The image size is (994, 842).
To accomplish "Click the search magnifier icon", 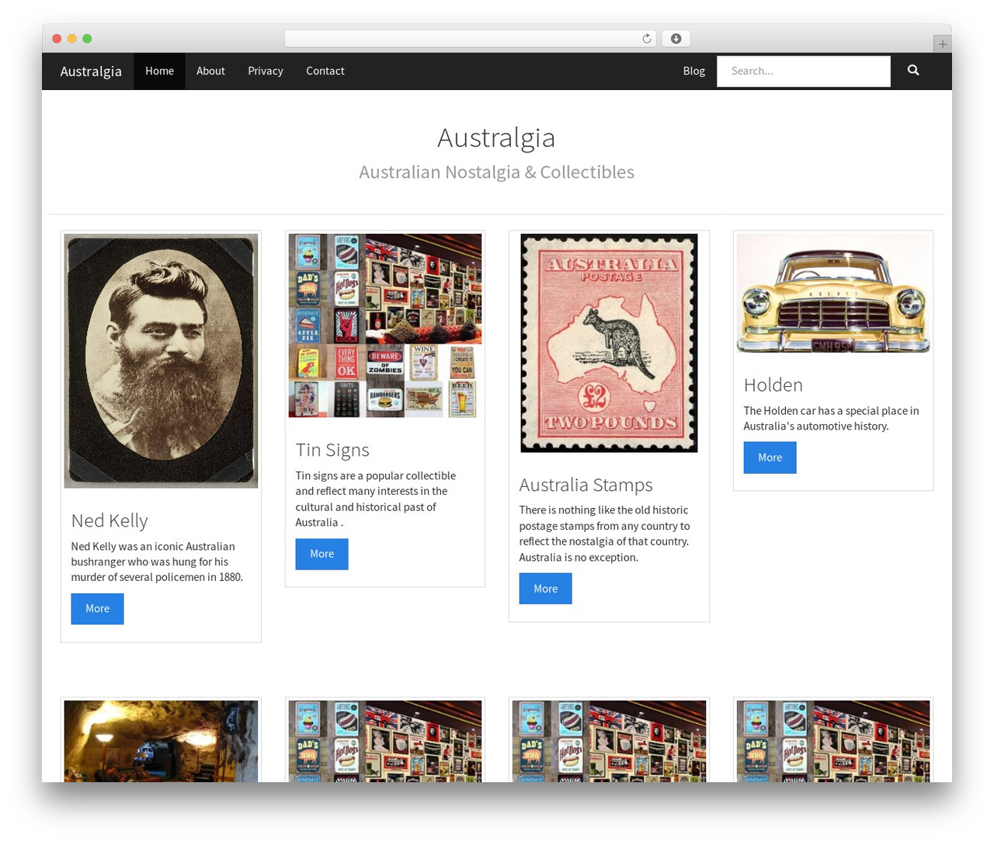I will (x=913, y=71).
